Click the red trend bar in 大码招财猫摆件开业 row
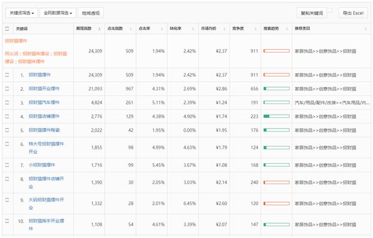373x238 pixels. pos(276,203)
